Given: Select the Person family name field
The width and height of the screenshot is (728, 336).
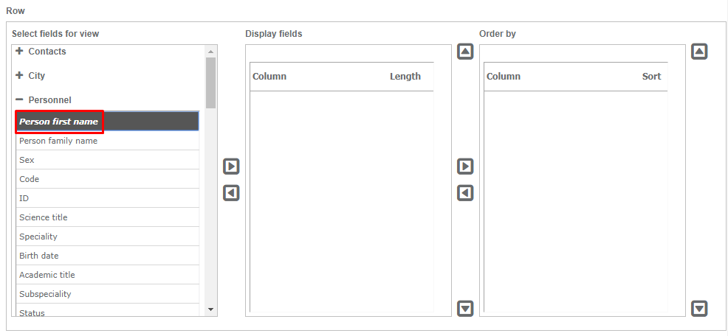Looking at the screenshot, I should click(58, 141).
